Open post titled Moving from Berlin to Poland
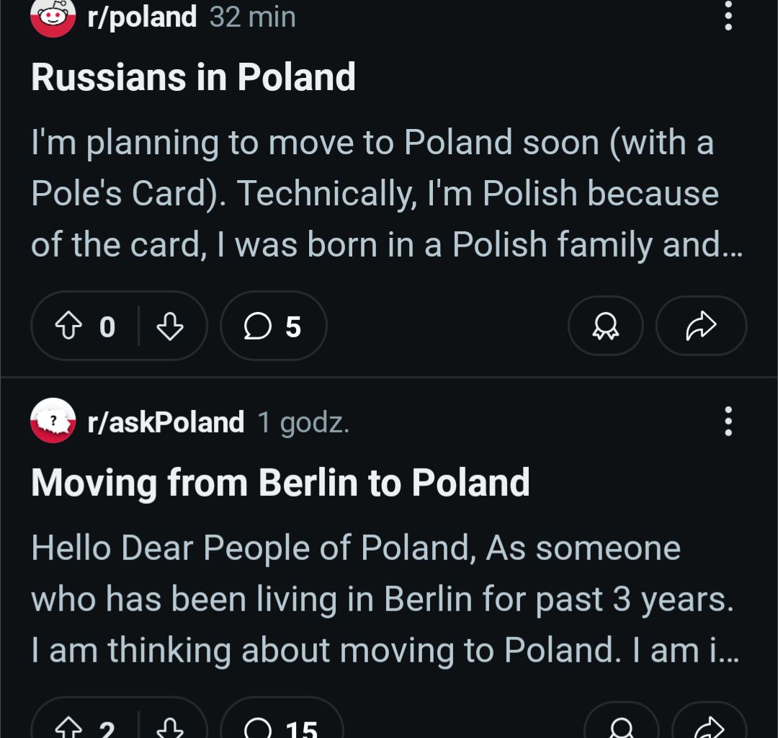 click(x=280, y=483)
